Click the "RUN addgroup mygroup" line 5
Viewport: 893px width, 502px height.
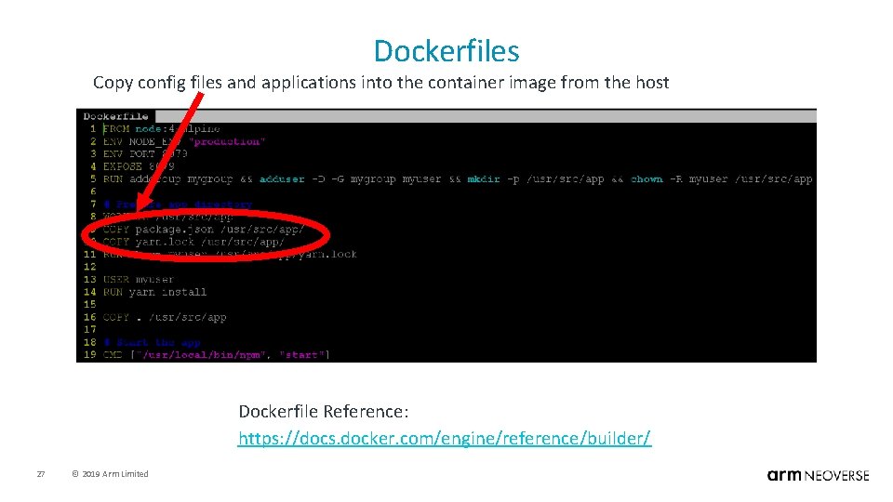point(458,178)
